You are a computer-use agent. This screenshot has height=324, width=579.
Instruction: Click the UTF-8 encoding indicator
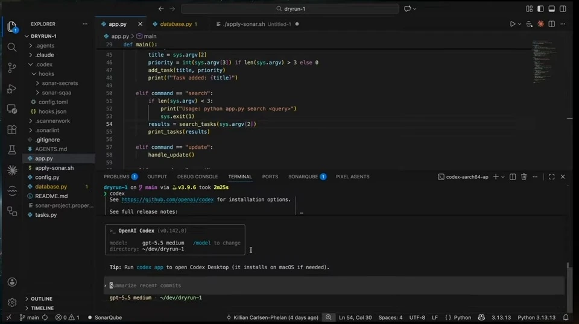pos(417,317)
